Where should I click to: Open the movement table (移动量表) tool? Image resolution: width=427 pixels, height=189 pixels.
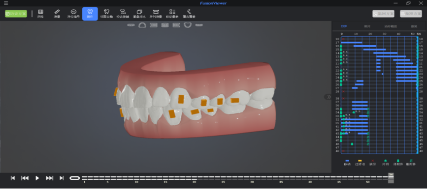(172, 14)
